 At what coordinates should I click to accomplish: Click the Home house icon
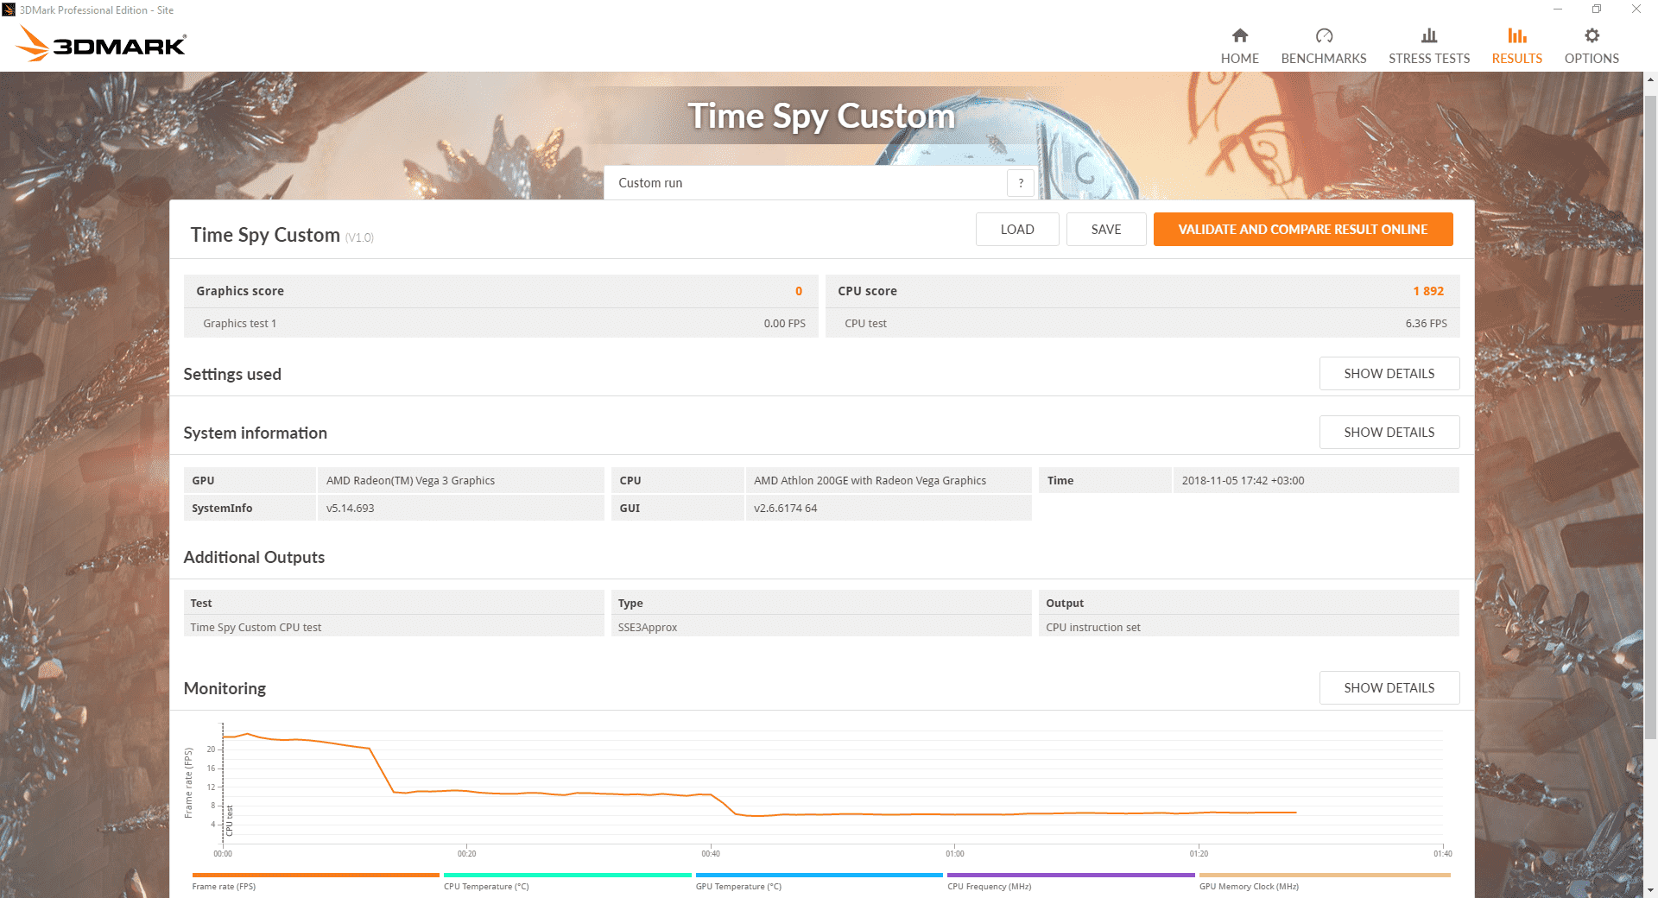click(x=1239, y=35)
